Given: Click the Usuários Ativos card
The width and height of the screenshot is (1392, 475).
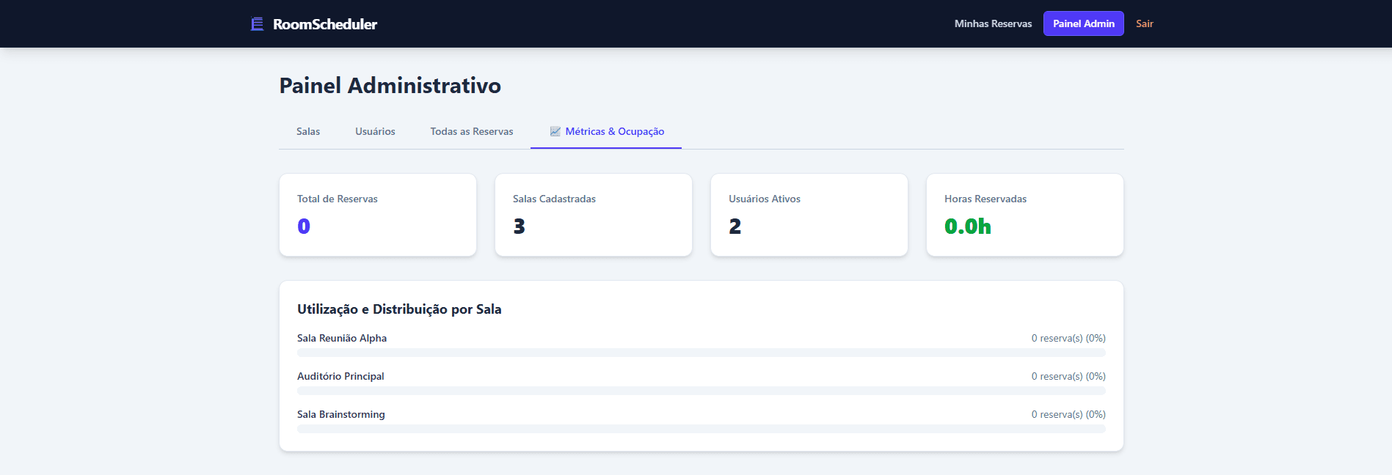Looking at the screenshot, I should tap(809, 215).
